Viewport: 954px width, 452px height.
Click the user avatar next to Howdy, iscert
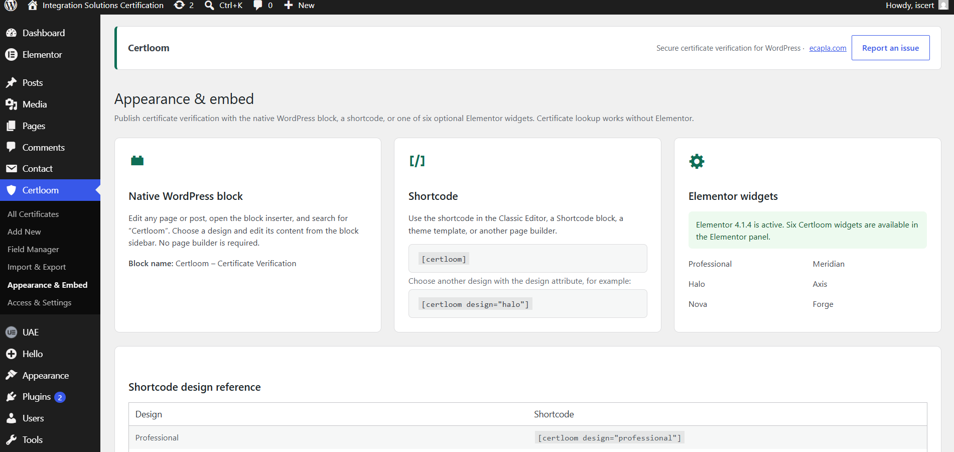943,6
